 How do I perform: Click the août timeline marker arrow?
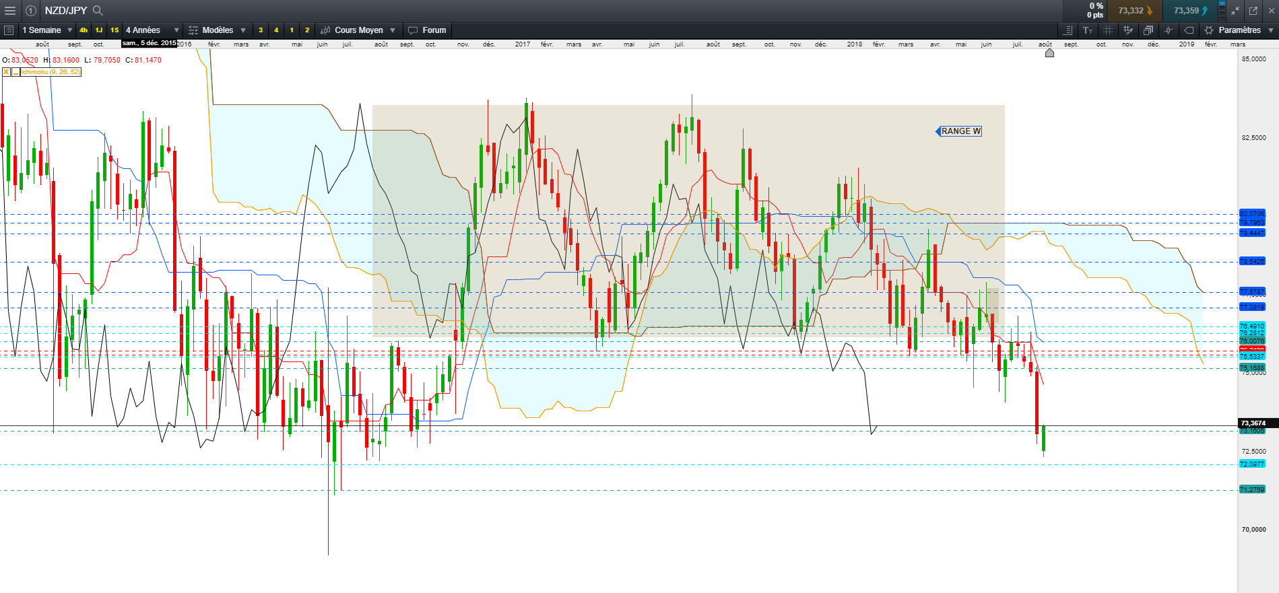pos(1049,53)
